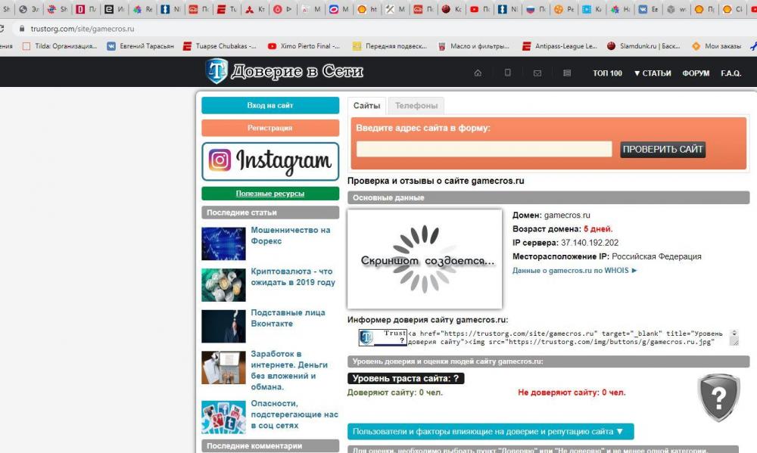The height and width of the screenshot is (453, 757).
Task: Select the Сайты tab
Action: tap(366, 106)
